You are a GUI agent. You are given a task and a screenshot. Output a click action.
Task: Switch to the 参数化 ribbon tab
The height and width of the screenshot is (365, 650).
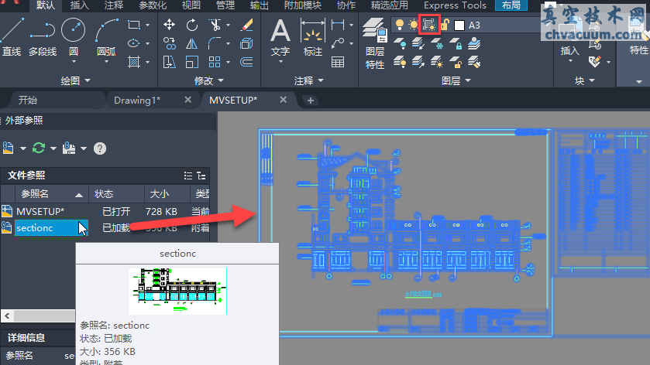coord(152,5)
